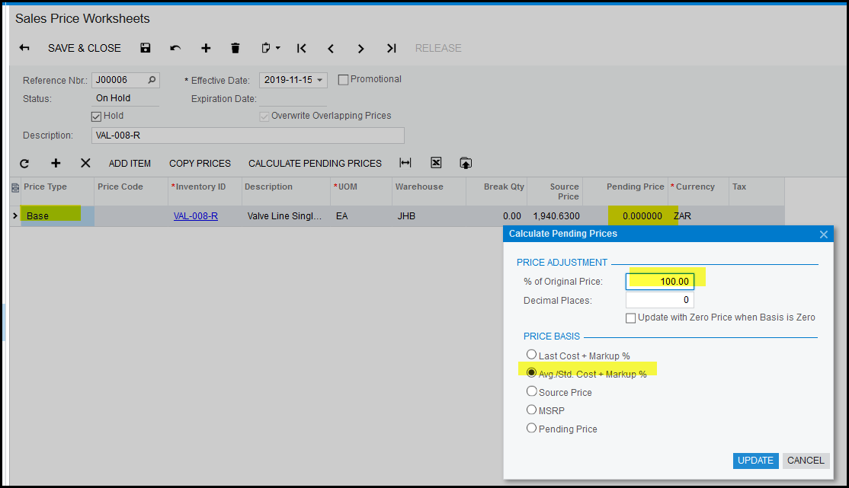
Task: Click the save disk icon
Action: tap(146, 48)
